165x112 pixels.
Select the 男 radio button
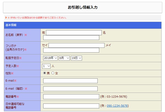click(45, 73)
